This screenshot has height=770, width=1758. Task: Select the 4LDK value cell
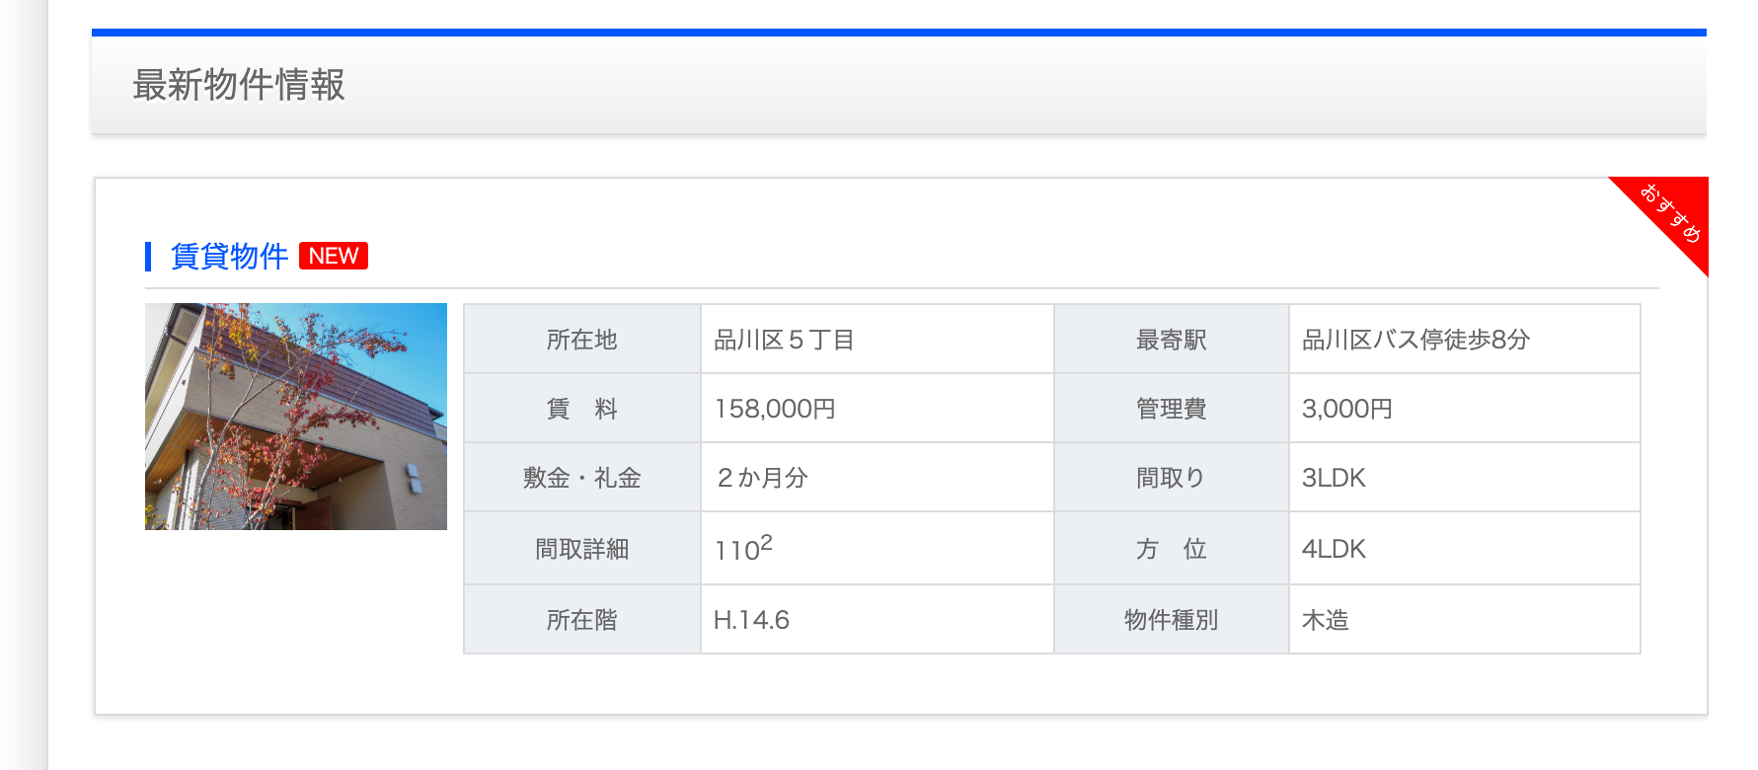pos(1465,549)
